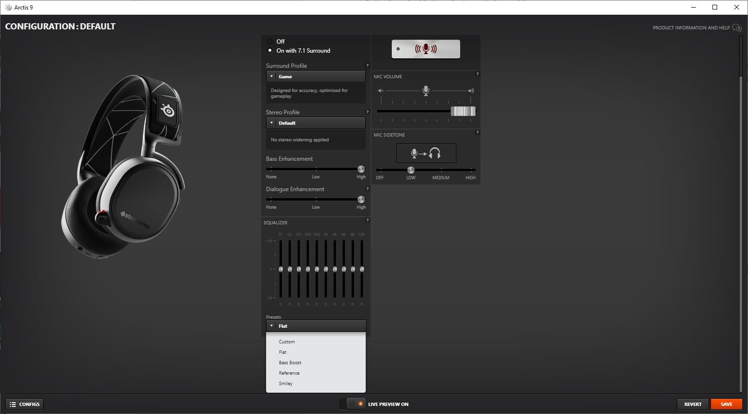748x414 pixels.
Task: Select On with 7.1 Surround radio button
Action: 270,50
